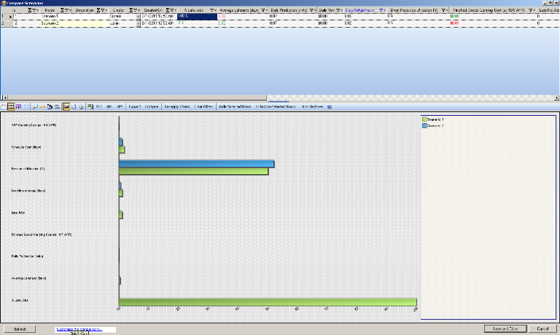Click the grid horizontal scrollbar thumb
This screenshot has height=335, width=560.
pos(137,98)
